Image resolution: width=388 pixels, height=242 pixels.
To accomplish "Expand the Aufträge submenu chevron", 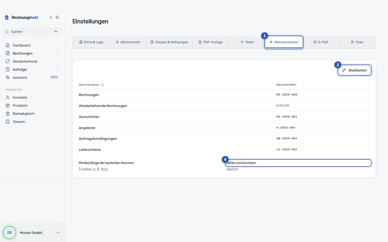I will (x=57, y=69).
